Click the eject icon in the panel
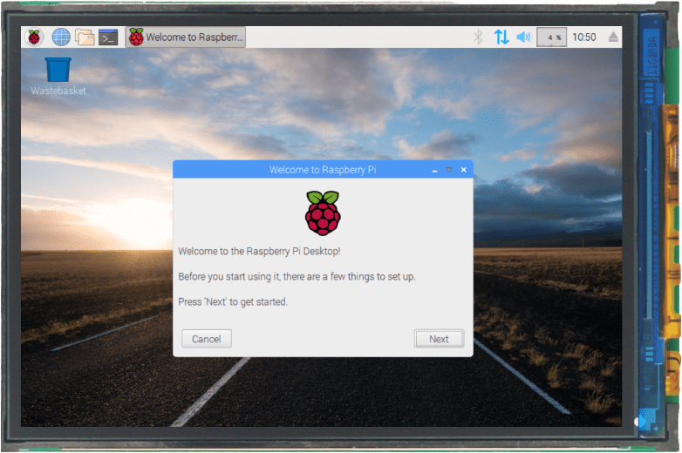682x453 pixels. [613, 37]
